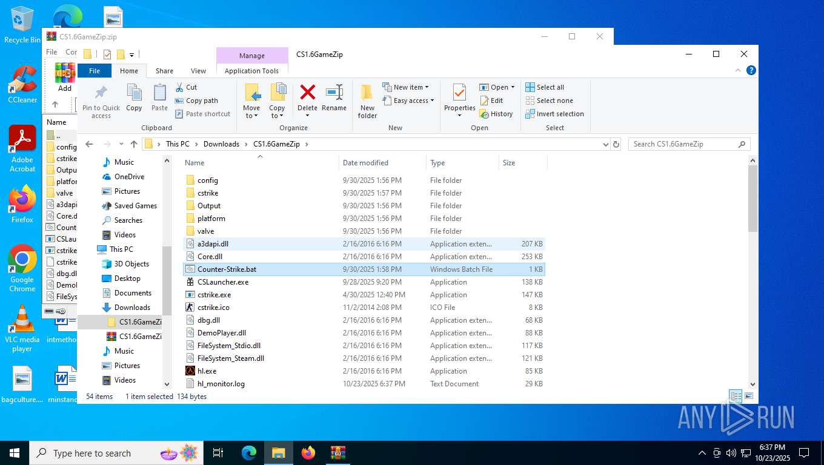Click the Manage contextual tab

251,56
